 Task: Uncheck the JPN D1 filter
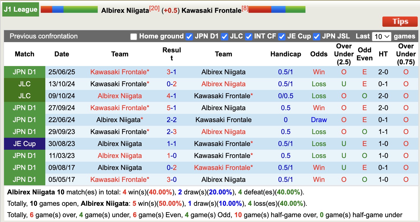(x=189, y=36)
